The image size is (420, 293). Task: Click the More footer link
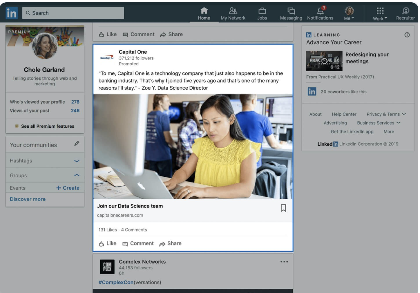pos(389,132)
